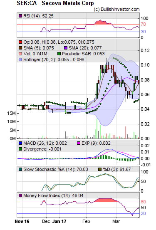Image resolution: width=156 pixels, height=230 pixels.
Task: Click the Slow Stochastic %K (14): 70.83 label
Action: [x=56, y=170]
